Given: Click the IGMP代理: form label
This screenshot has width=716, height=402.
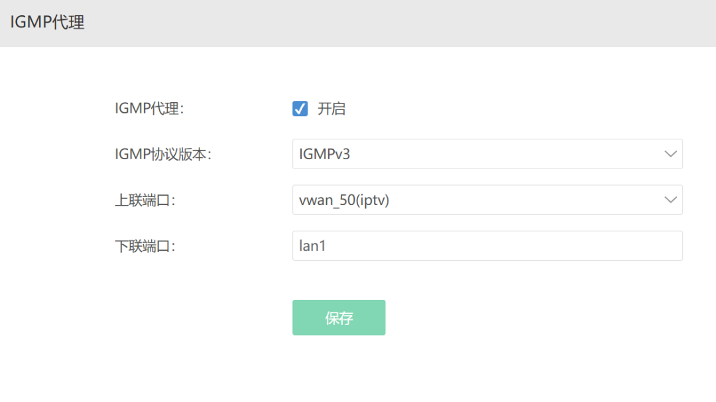Looking at the screenshot, I should pos(149,109).
